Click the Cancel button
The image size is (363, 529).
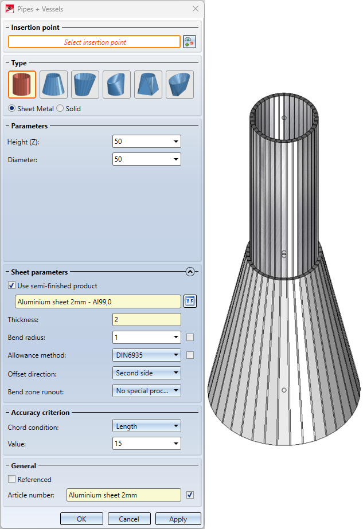point(129,519)
